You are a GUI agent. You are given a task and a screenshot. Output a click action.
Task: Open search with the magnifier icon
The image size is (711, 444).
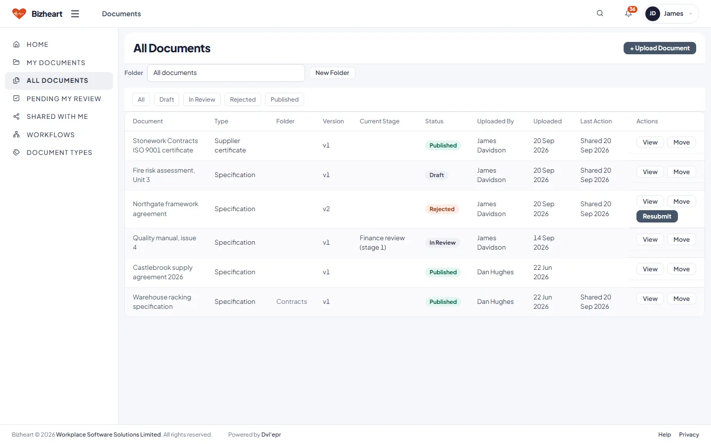(600, 13)
